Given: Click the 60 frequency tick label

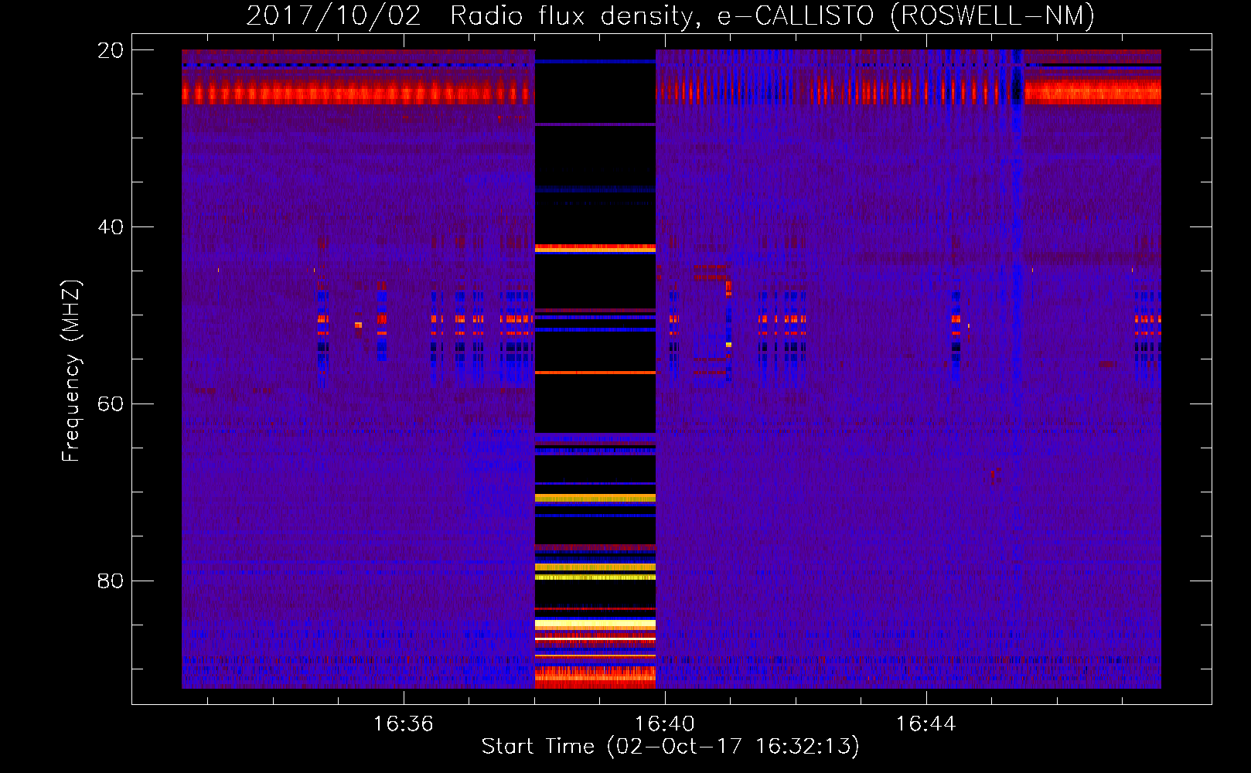Looking at the screenshot, I should 110,404.
